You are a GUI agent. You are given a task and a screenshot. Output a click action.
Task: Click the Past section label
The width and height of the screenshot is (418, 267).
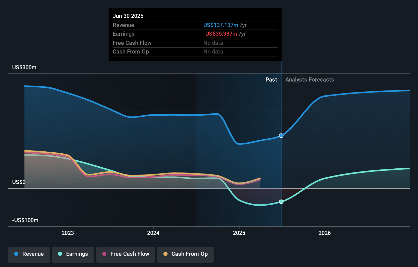coord(271,79)
